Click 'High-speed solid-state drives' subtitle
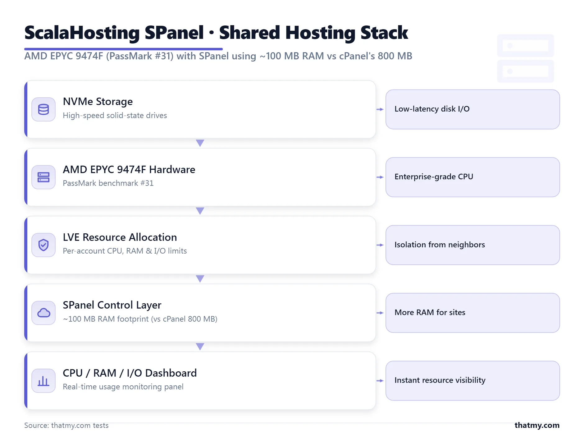The width and height of the screenshot is (584, 440). (x=115, y=115)
